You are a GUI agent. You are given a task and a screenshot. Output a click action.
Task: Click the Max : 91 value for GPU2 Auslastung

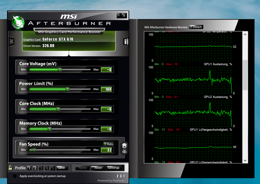coord(172,97)
